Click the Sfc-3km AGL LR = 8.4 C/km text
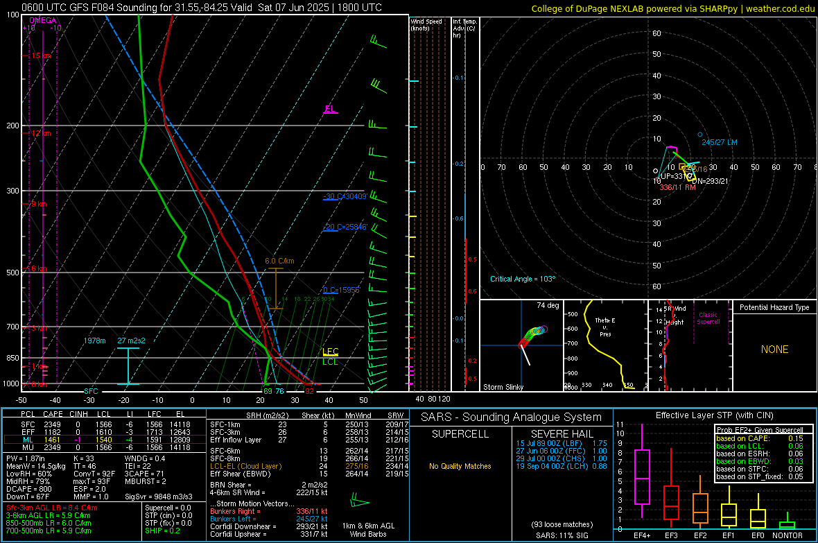 point(52,508)
